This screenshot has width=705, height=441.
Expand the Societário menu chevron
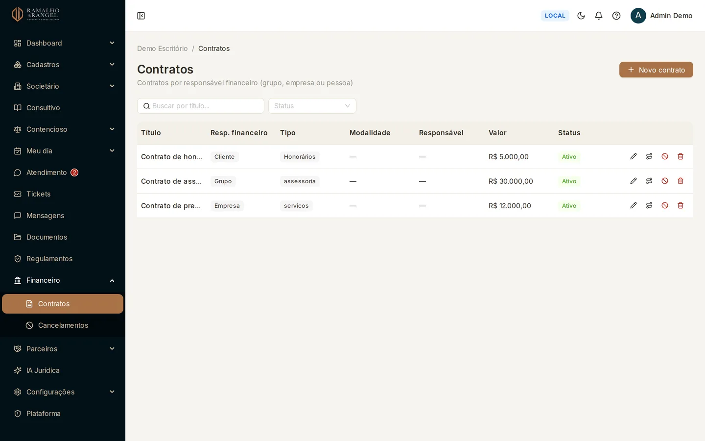(x=112, y=86)
